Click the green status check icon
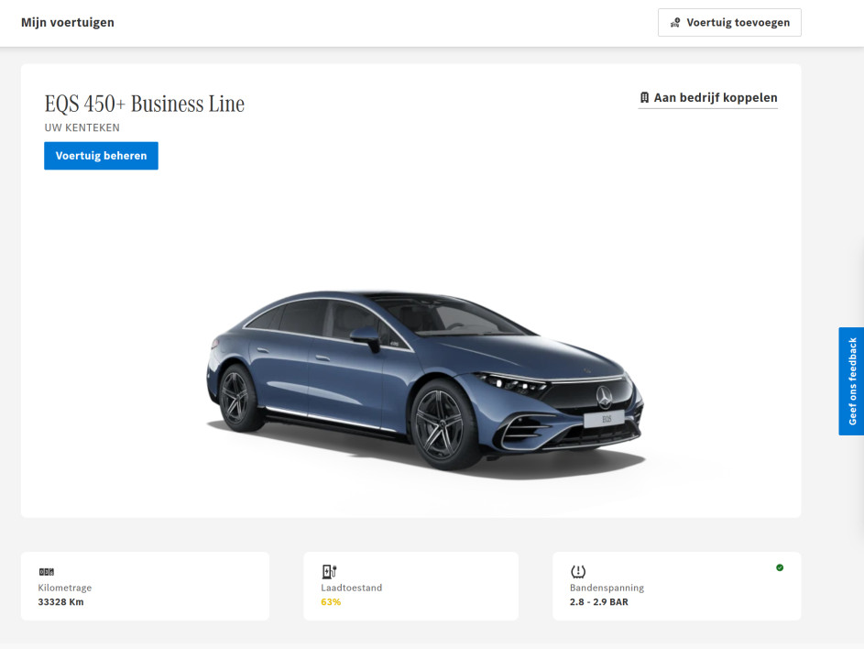 [x=780, y=567]
